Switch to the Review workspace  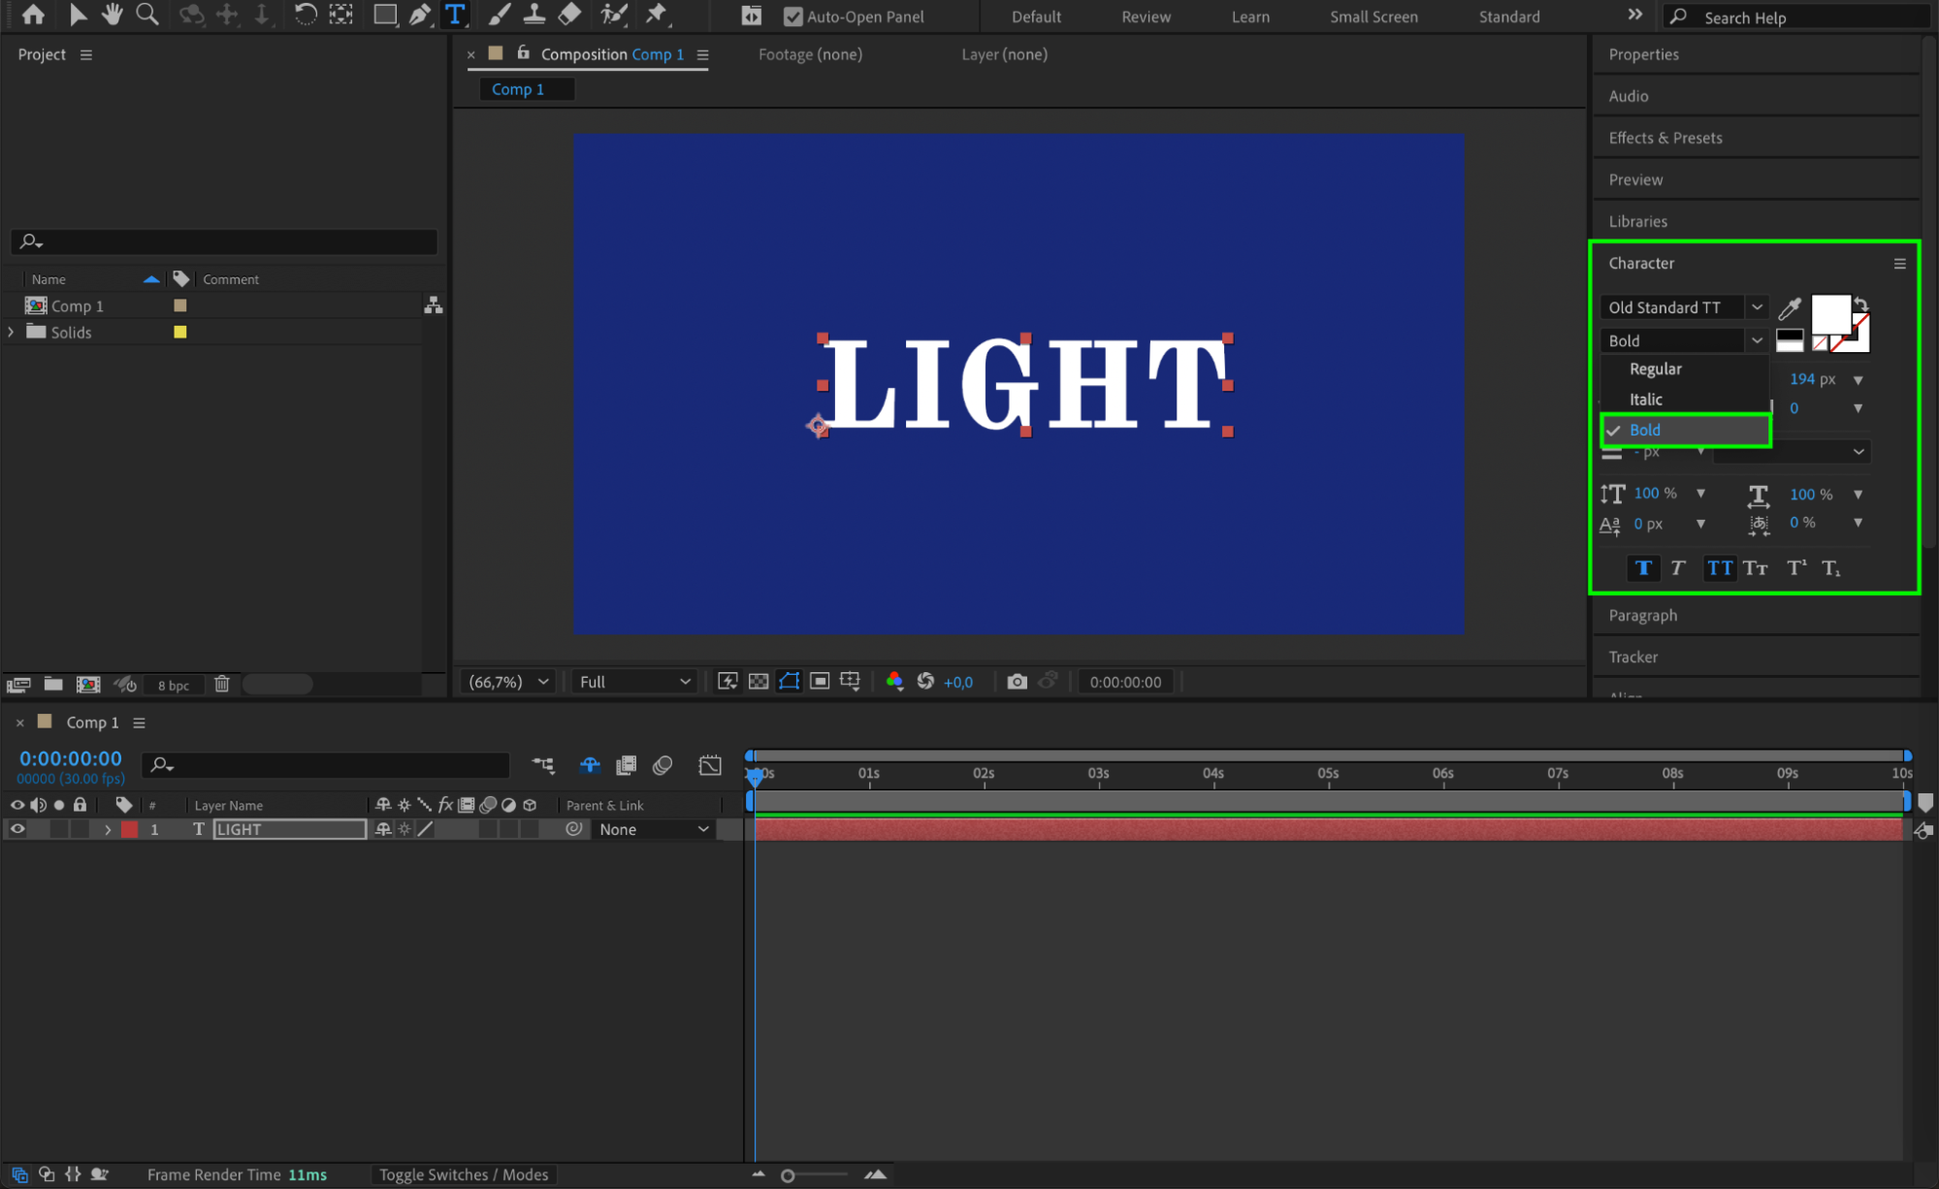[x=1146, y=16]
